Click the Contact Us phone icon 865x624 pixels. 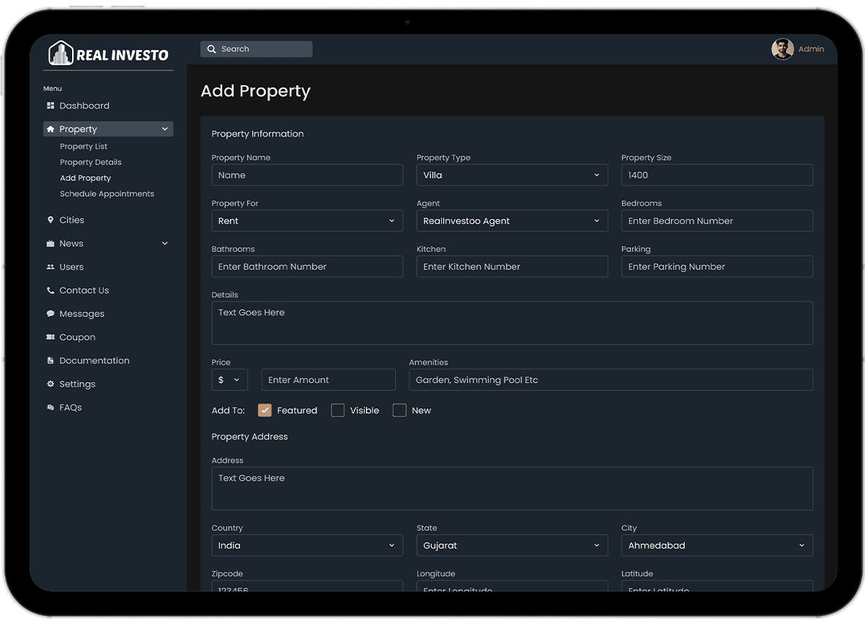[50, 290]
